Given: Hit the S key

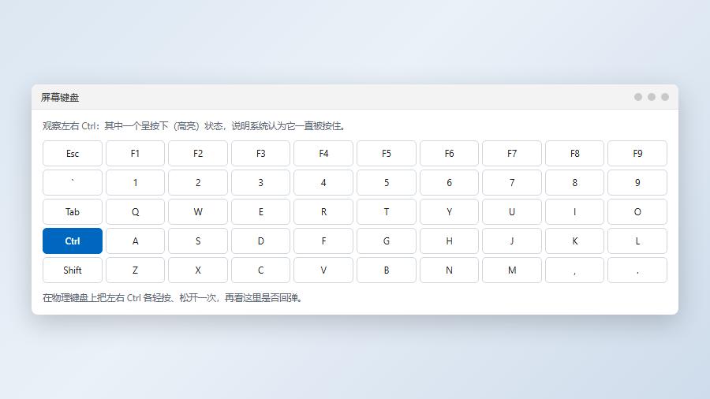Looking at the screenshot, I should point(198,241).
